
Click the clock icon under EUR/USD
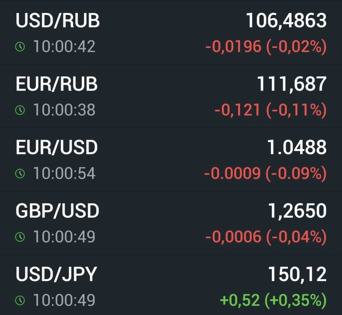tap(19, 173)
